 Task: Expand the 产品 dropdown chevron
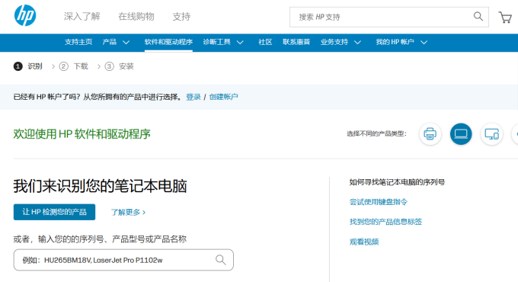coord(126,43)
